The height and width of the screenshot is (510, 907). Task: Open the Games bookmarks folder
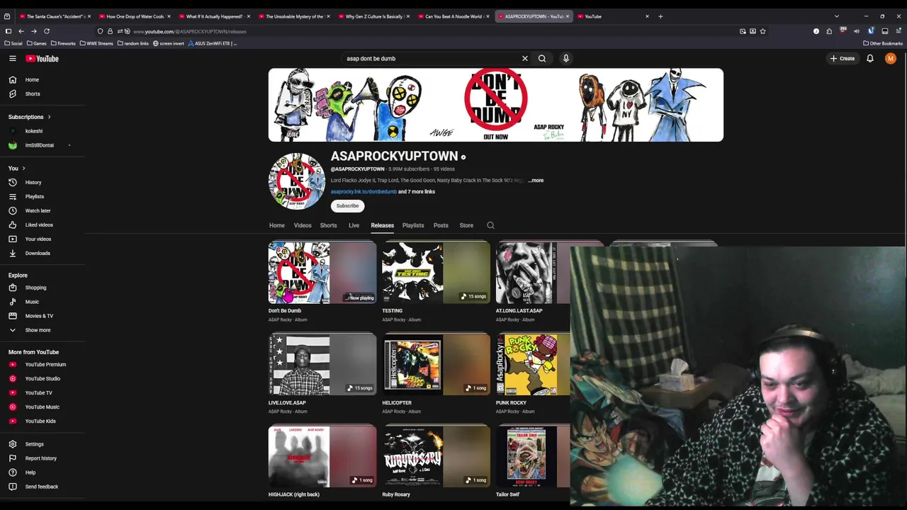[37, 43]
